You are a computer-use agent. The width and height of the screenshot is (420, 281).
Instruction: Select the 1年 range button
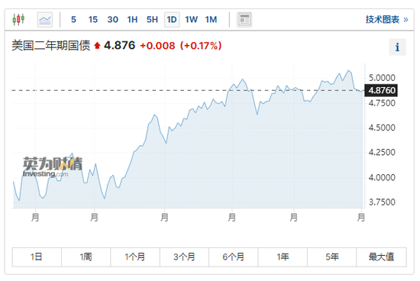click(x=283, y=257)
